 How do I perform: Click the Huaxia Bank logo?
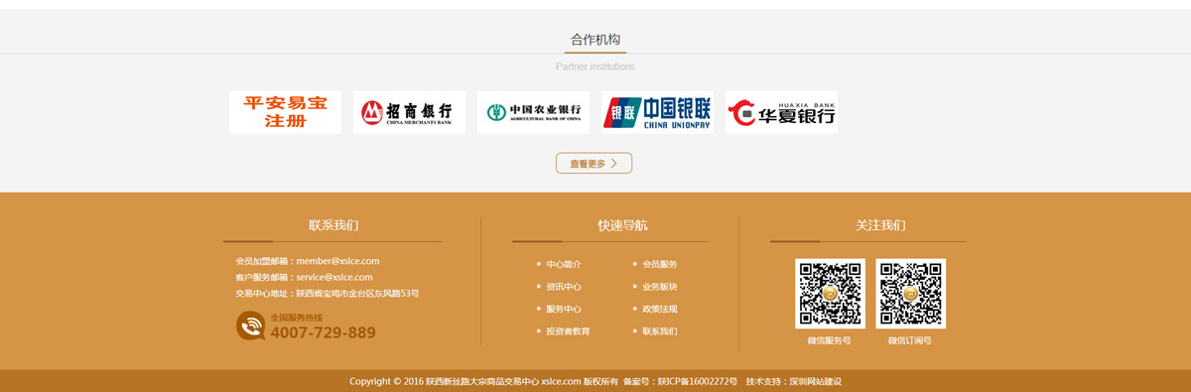781,112
